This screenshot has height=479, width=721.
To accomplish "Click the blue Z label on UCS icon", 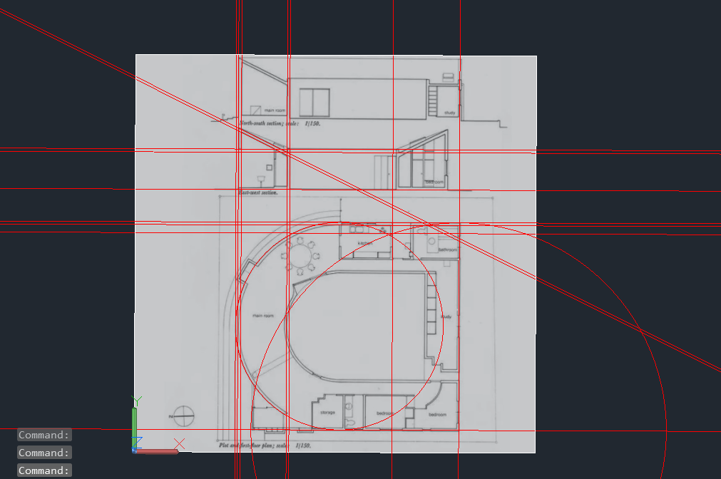I will [137, 442].
